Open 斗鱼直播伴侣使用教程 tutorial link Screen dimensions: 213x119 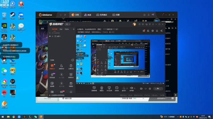(x=58, y=95)
